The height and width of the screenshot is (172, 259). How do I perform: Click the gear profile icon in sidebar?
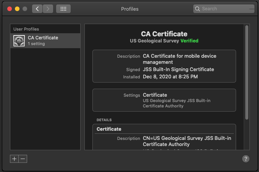point(19,41)
